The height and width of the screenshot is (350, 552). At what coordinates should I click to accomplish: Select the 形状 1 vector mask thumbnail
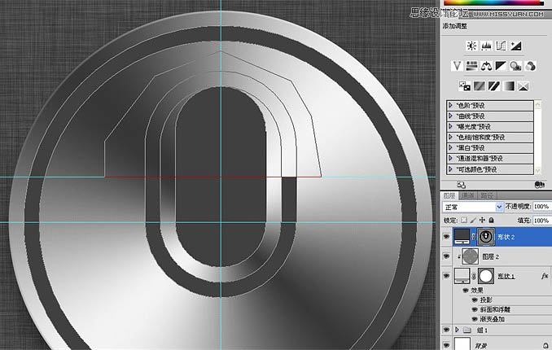pyautogui.click(x=486, y=276)
